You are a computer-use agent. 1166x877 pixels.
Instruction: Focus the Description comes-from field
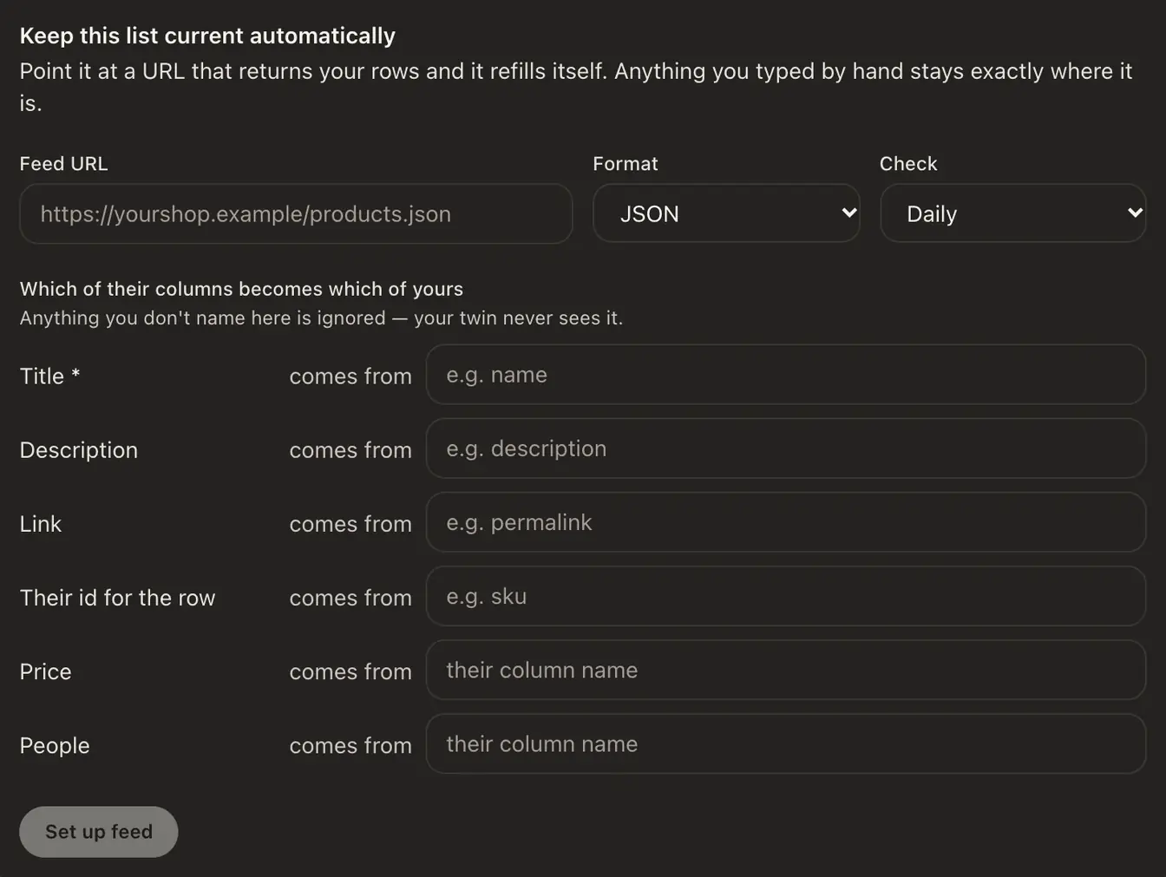786,448
